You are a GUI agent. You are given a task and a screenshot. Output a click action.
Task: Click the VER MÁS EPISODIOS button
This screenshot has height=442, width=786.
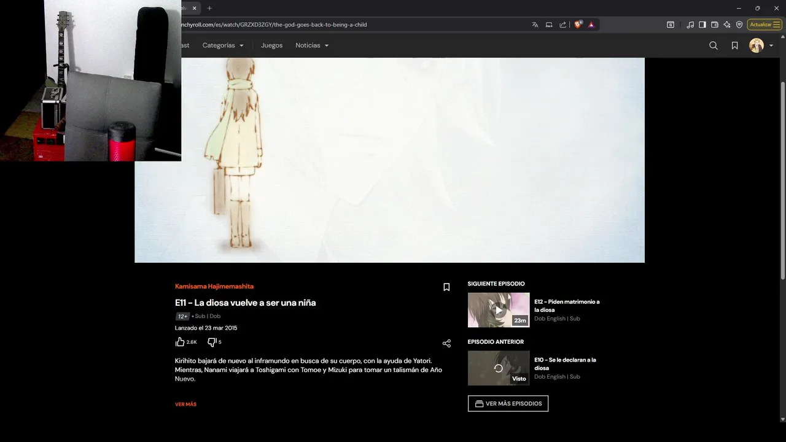pyautogui.click(x=508, y=403)
